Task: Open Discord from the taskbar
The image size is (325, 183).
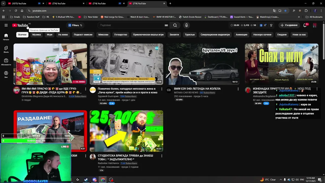Action: [94, 180]
